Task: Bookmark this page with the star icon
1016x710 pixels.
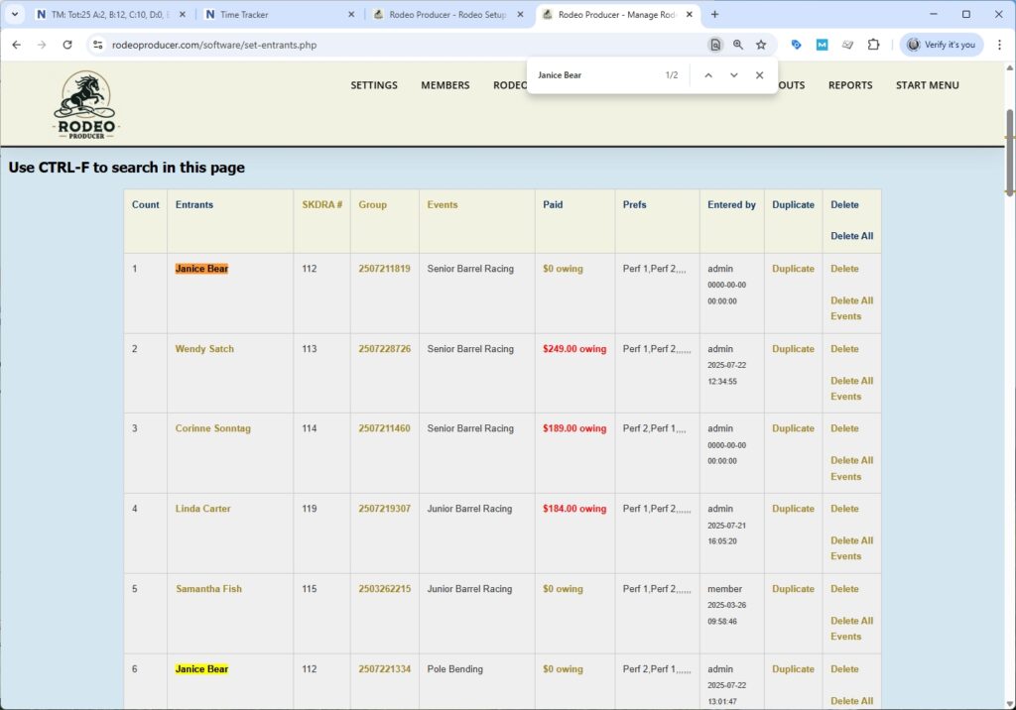Action: pyautogui.click(x=761, y=45)
